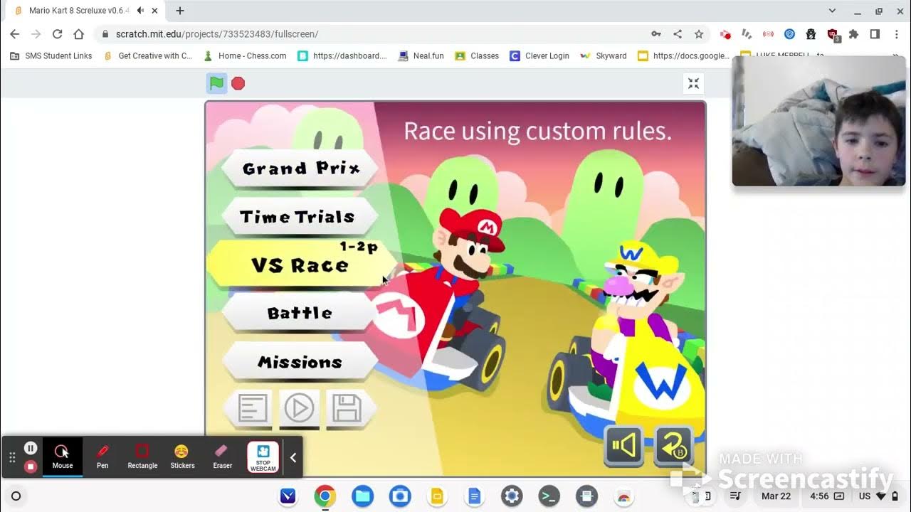911x512 pixels.
Task: Click the password key icon in the address bar
Action: [x=655, y=34]
